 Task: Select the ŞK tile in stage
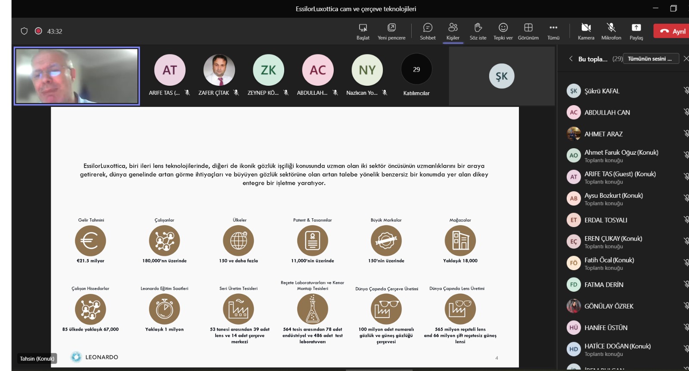502,76
